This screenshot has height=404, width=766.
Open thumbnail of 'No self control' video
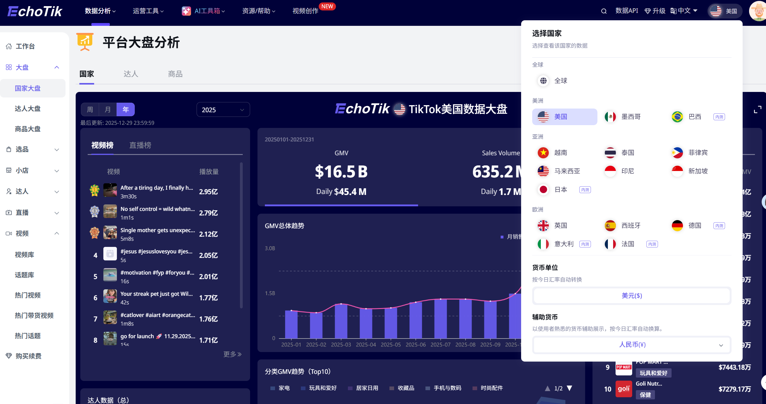click(110, 212)
